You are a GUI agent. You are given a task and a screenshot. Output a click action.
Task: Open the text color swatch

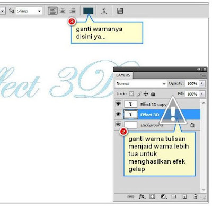pyautogui.click(x=88, y=11)
